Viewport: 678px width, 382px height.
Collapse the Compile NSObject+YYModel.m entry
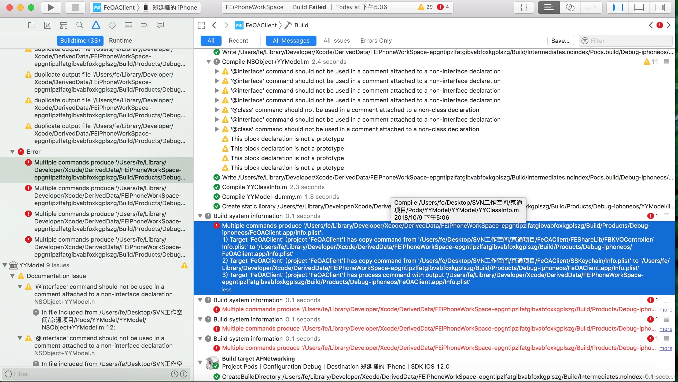tap(209, 62)
